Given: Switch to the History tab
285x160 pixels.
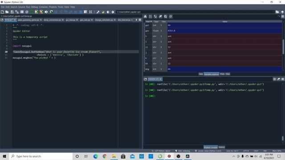Looking at the screenshot, I should pos(222,147).
